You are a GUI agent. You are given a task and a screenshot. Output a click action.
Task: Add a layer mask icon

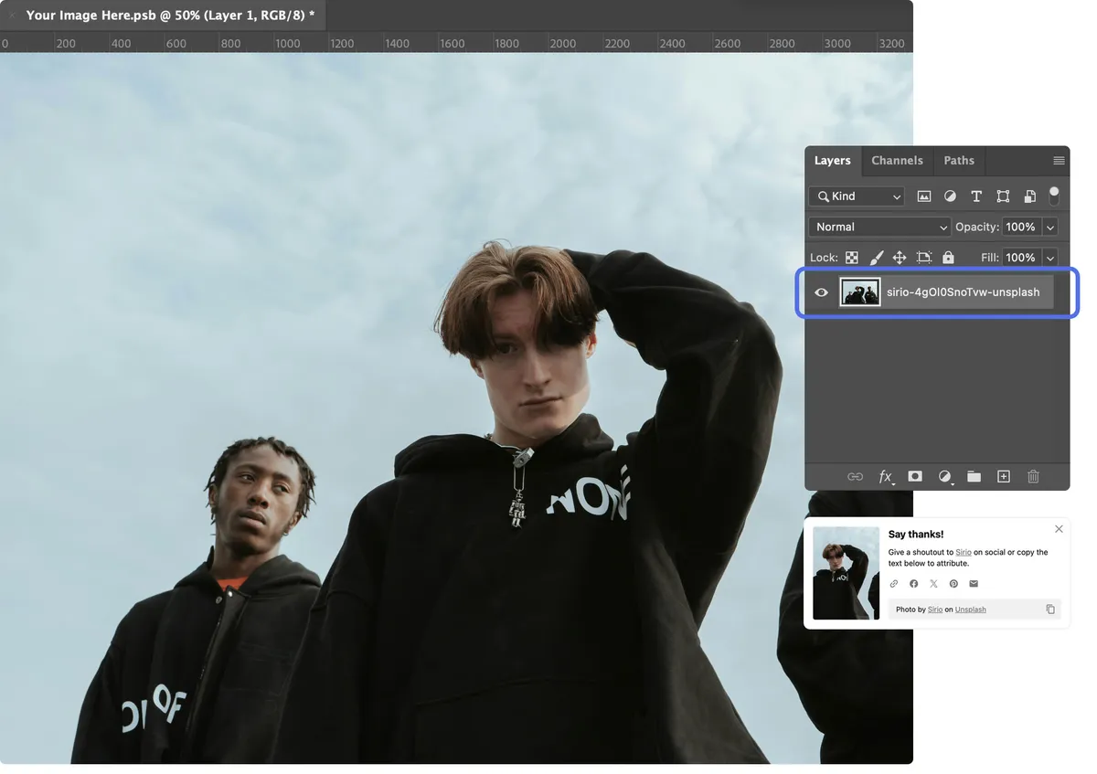[x=915, y=477]
